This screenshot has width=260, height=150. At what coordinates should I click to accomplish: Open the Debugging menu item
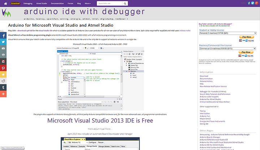pyautogui.click(x=28, y=4)
